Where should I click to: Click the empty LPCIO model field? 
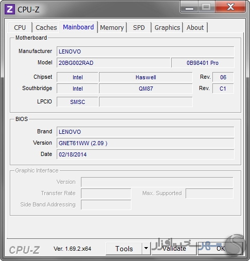point(146,102)
